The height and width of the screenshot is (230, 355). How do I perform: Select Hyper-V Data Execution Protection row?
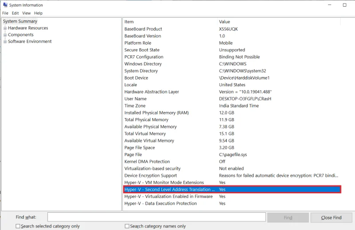(232, 203)
